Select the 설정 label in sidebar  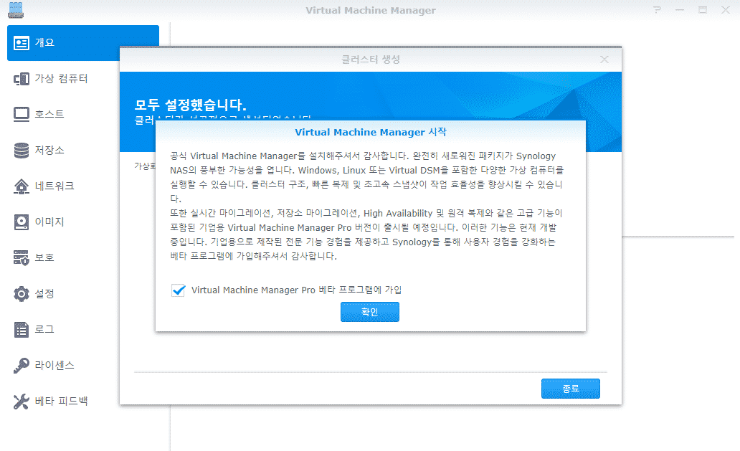coord(45,294)
